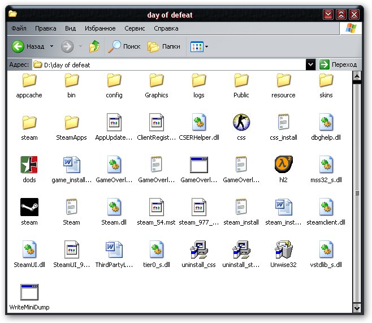Open the Views dropdown arrow

[x=207, y=46]
